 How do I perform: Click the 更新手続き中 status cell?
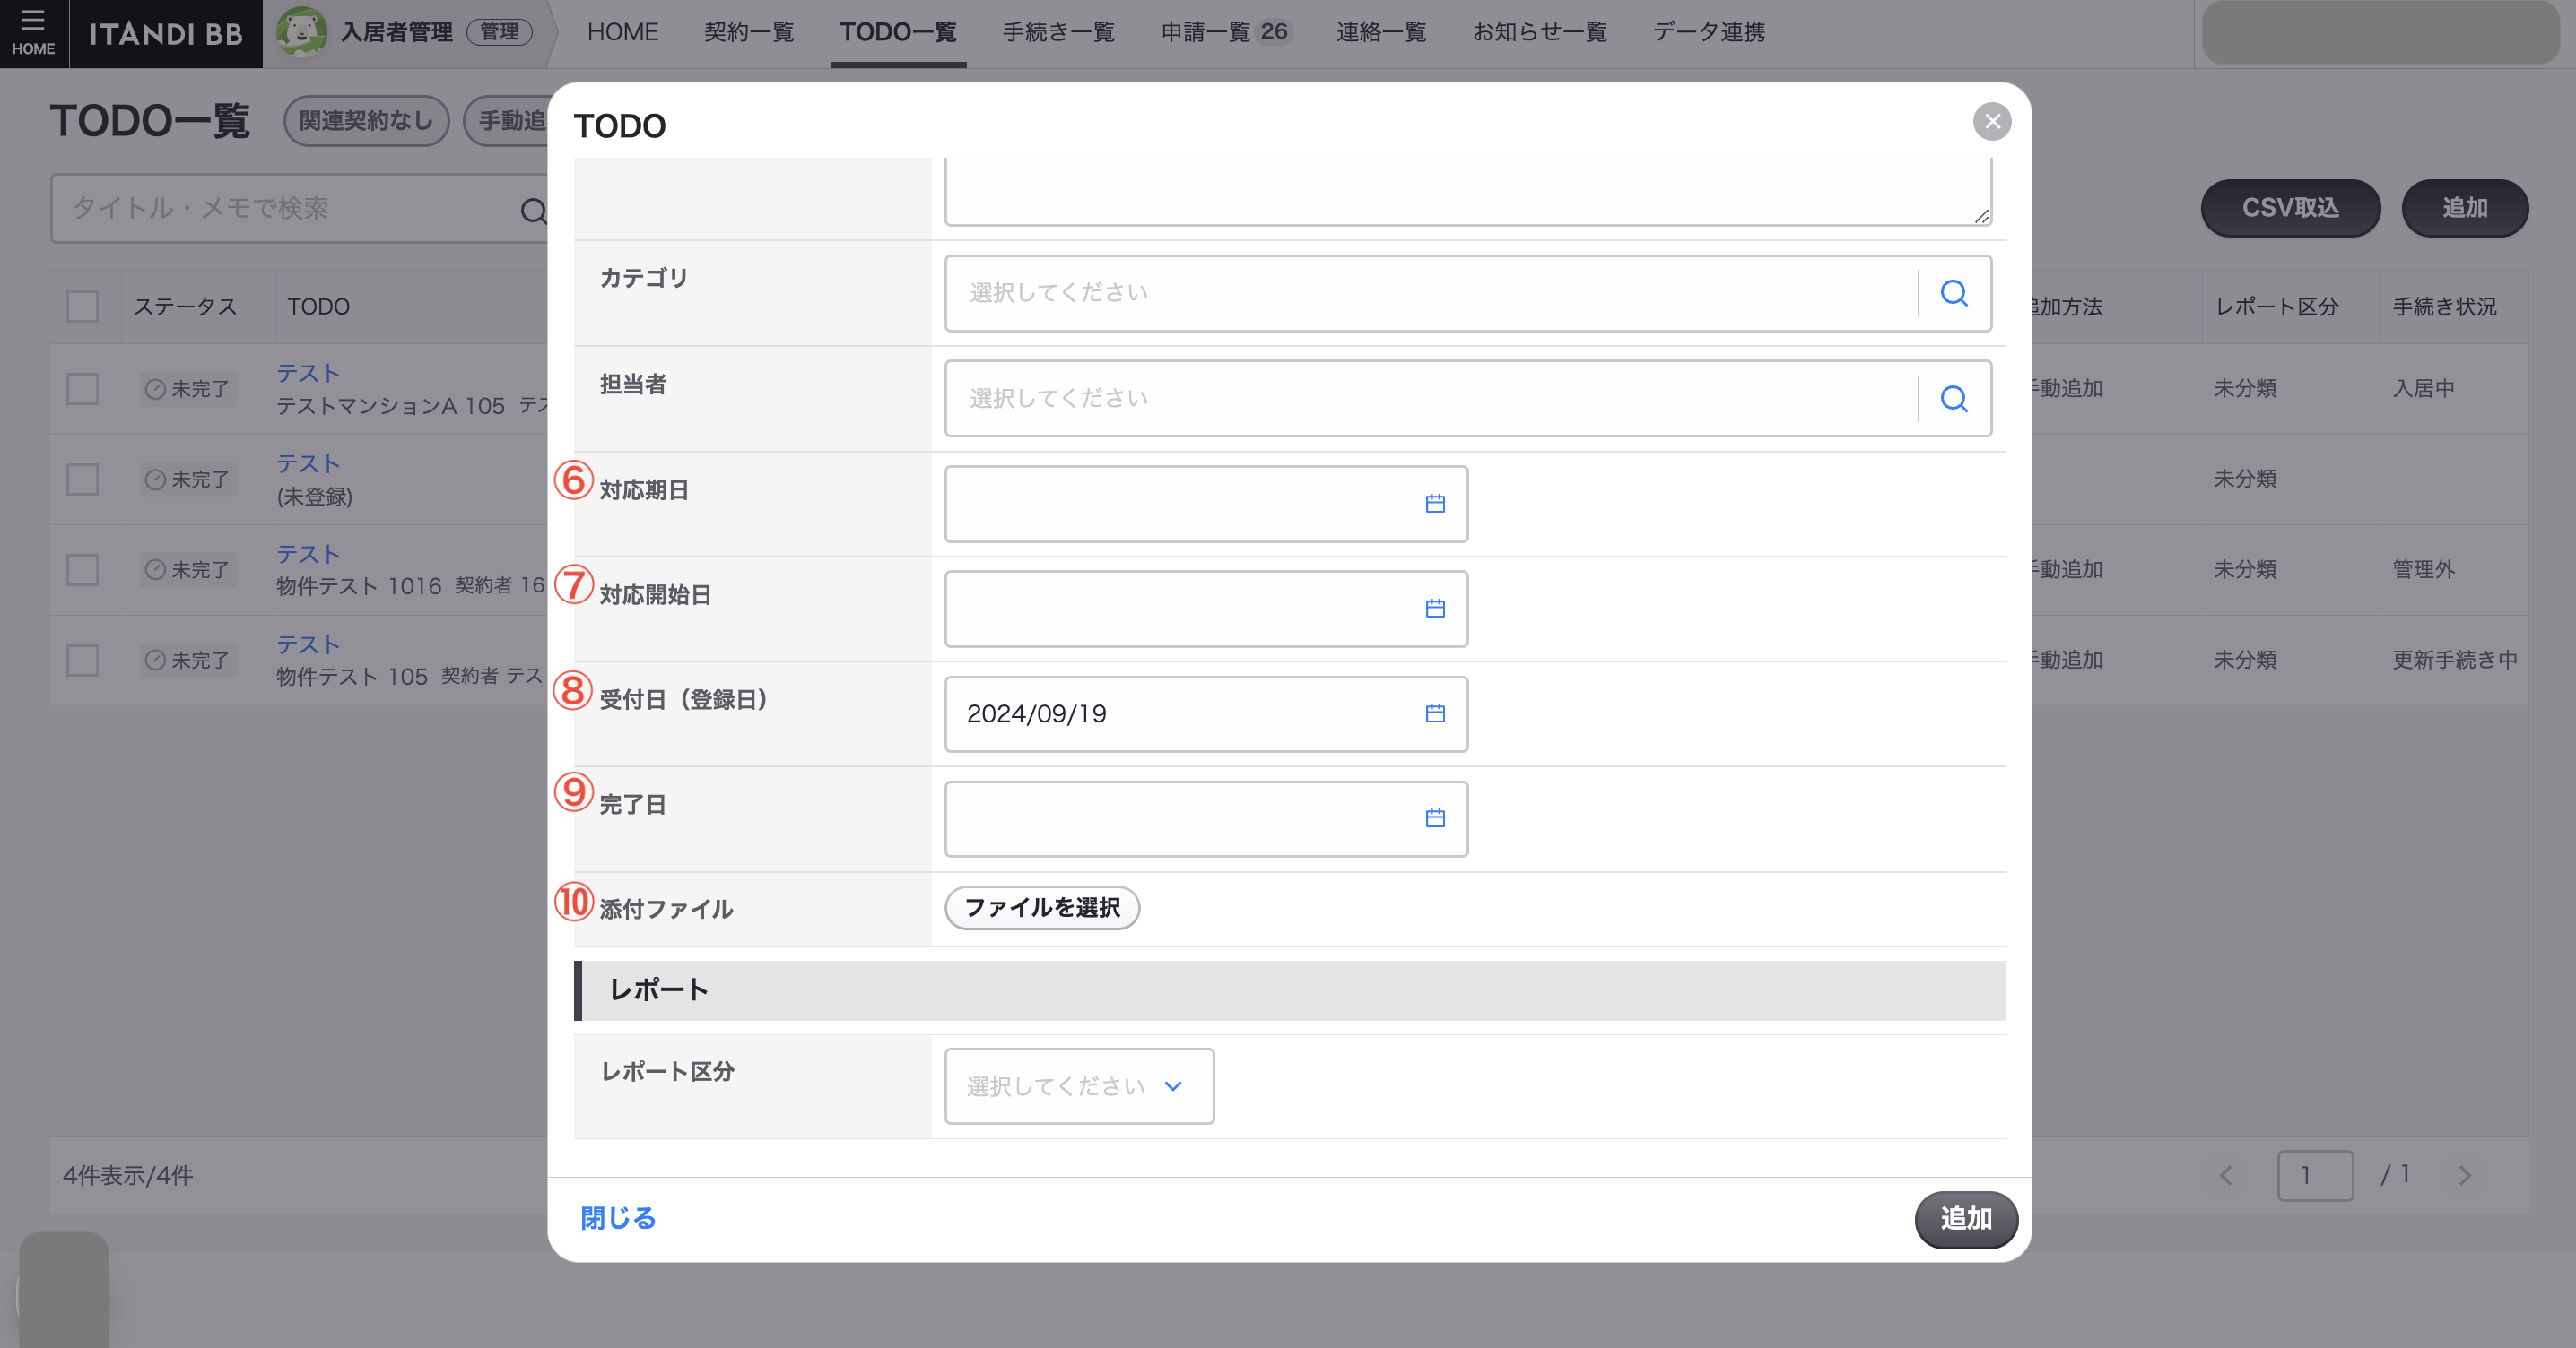click(x=2454, y=661)
